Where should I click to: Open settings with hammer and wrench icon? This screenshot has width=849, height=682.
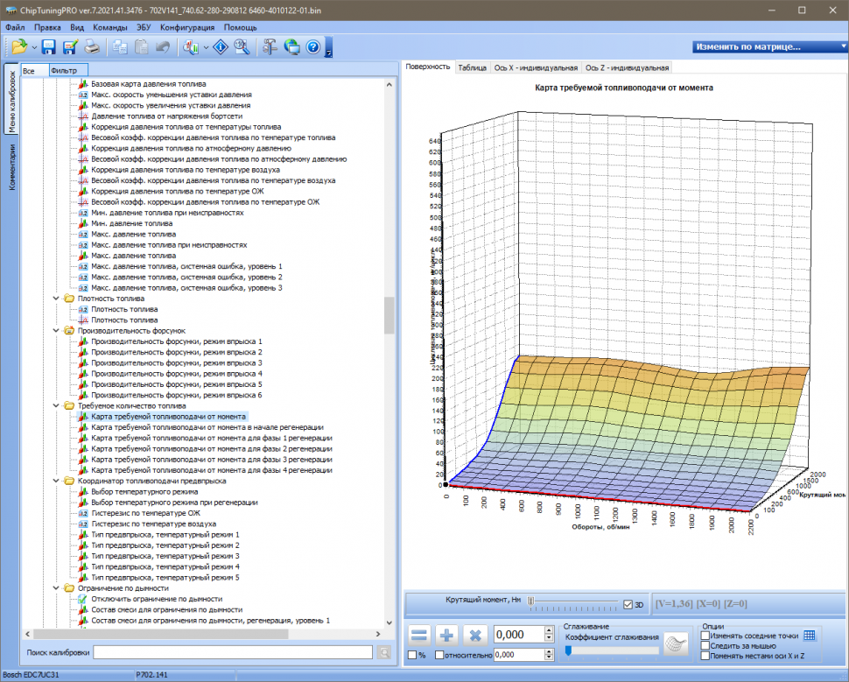click(x=270, y=47)
